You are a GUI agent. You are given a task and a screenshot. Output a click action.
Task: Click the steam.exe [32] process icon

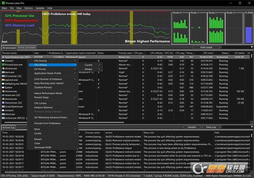(3, 95)
